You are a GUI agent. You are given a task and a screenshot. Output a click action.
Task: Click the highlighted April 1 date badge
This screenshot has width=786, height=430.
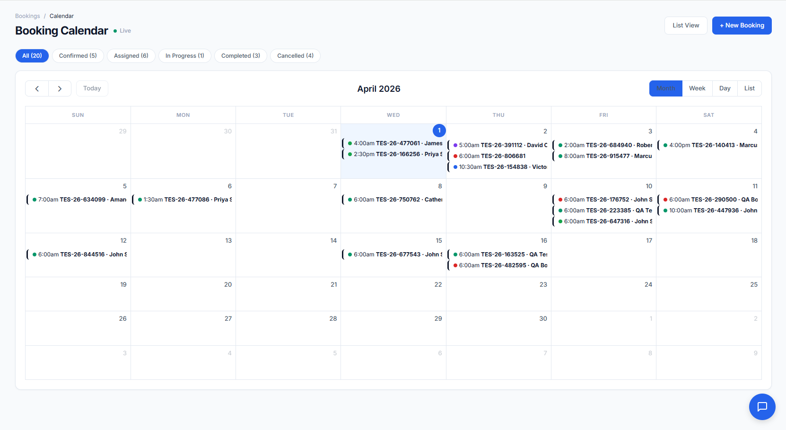click(x=439, y=131)
